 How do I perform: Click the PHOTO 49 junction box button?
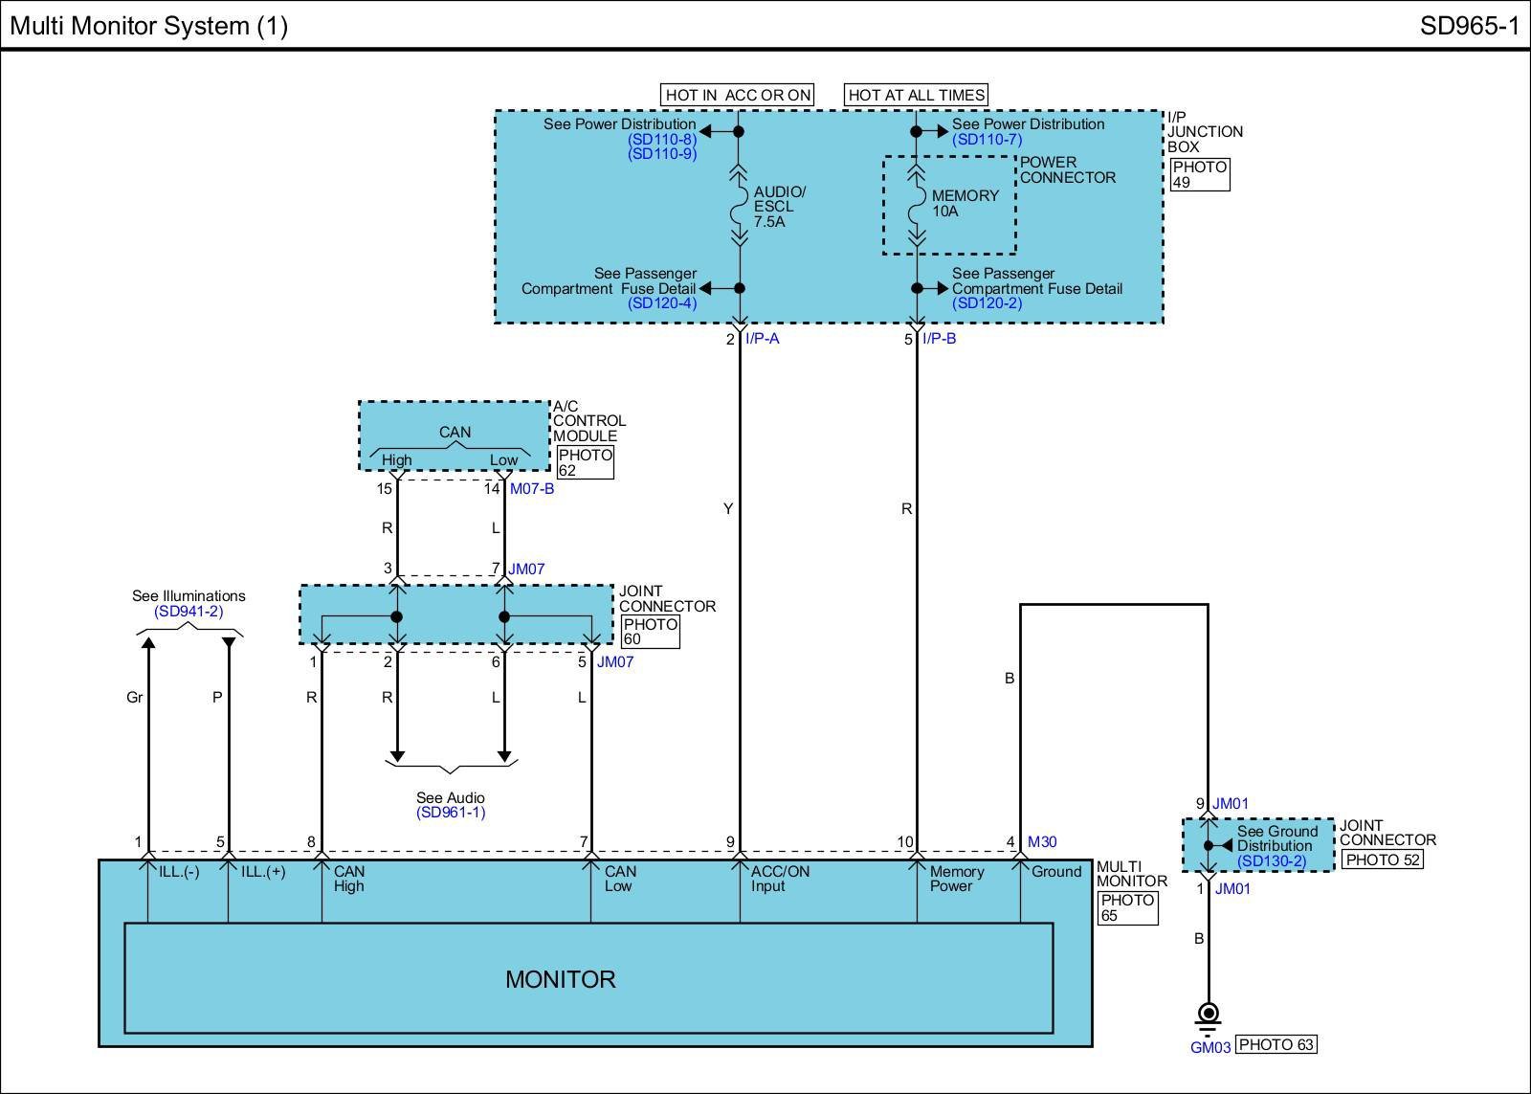coord(1199,174)
